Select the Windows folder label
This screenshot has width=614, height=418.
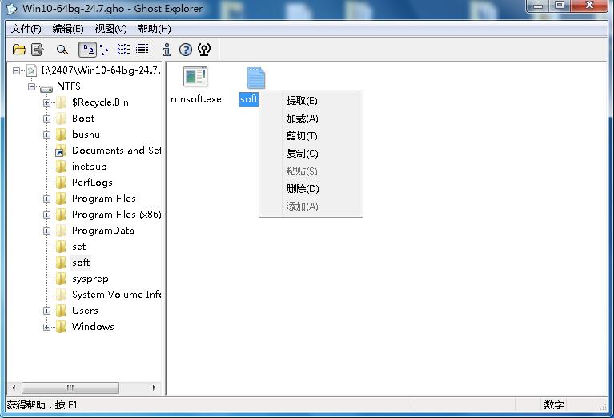[x=93, y=327]
